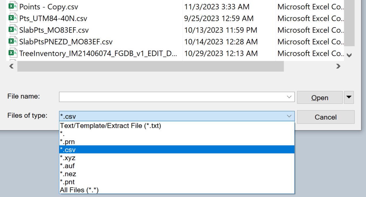Expand the Open button split arrow

[x=349, y=97]
